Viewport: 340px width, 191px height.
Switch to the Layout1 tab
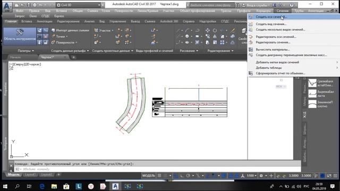tap(30, 175)
